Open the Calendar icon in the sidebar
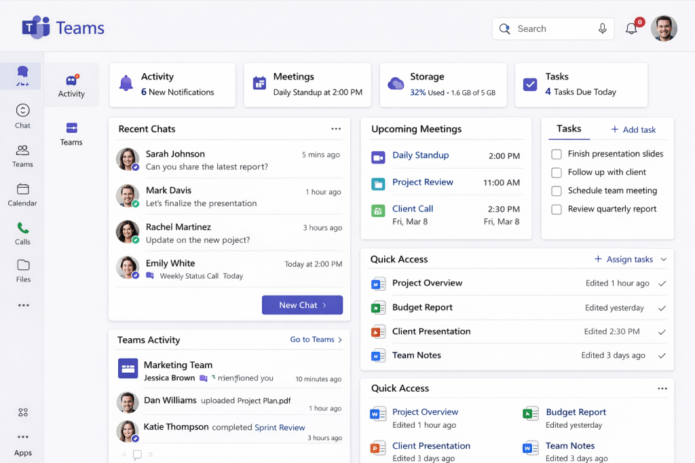695x463 pixels. pyautogui.click(x=22, y=189)
